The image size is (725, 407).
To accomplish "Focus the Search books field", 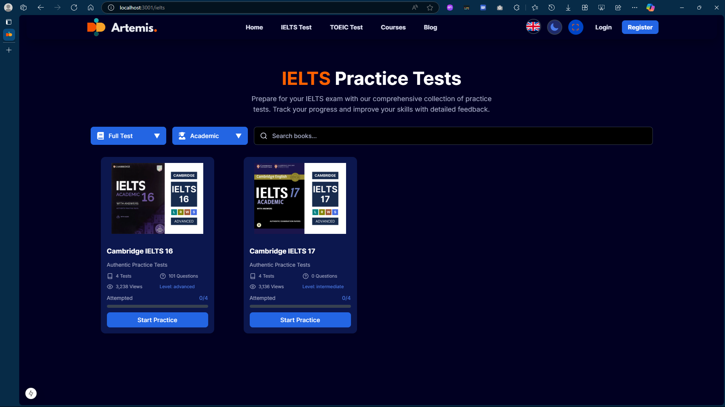I will point(453,136).
